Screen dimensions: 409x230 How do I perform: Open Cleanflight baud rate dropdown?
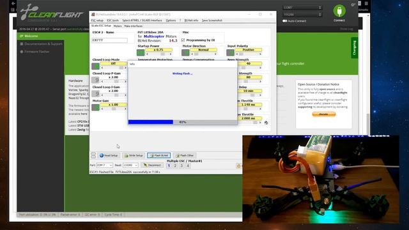pyautogui.click(x=302, y=15)
